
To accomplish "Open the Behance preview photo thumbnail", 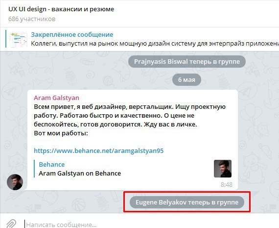I will pyautogui.click(x=223, y=169).
